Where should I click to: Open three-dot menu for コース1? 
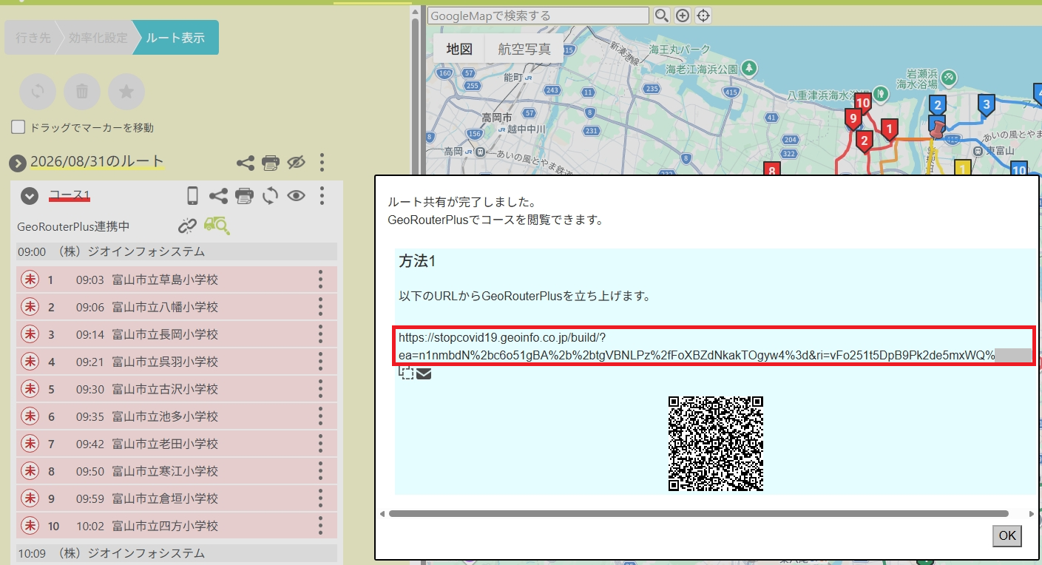[x=322, y=196]
